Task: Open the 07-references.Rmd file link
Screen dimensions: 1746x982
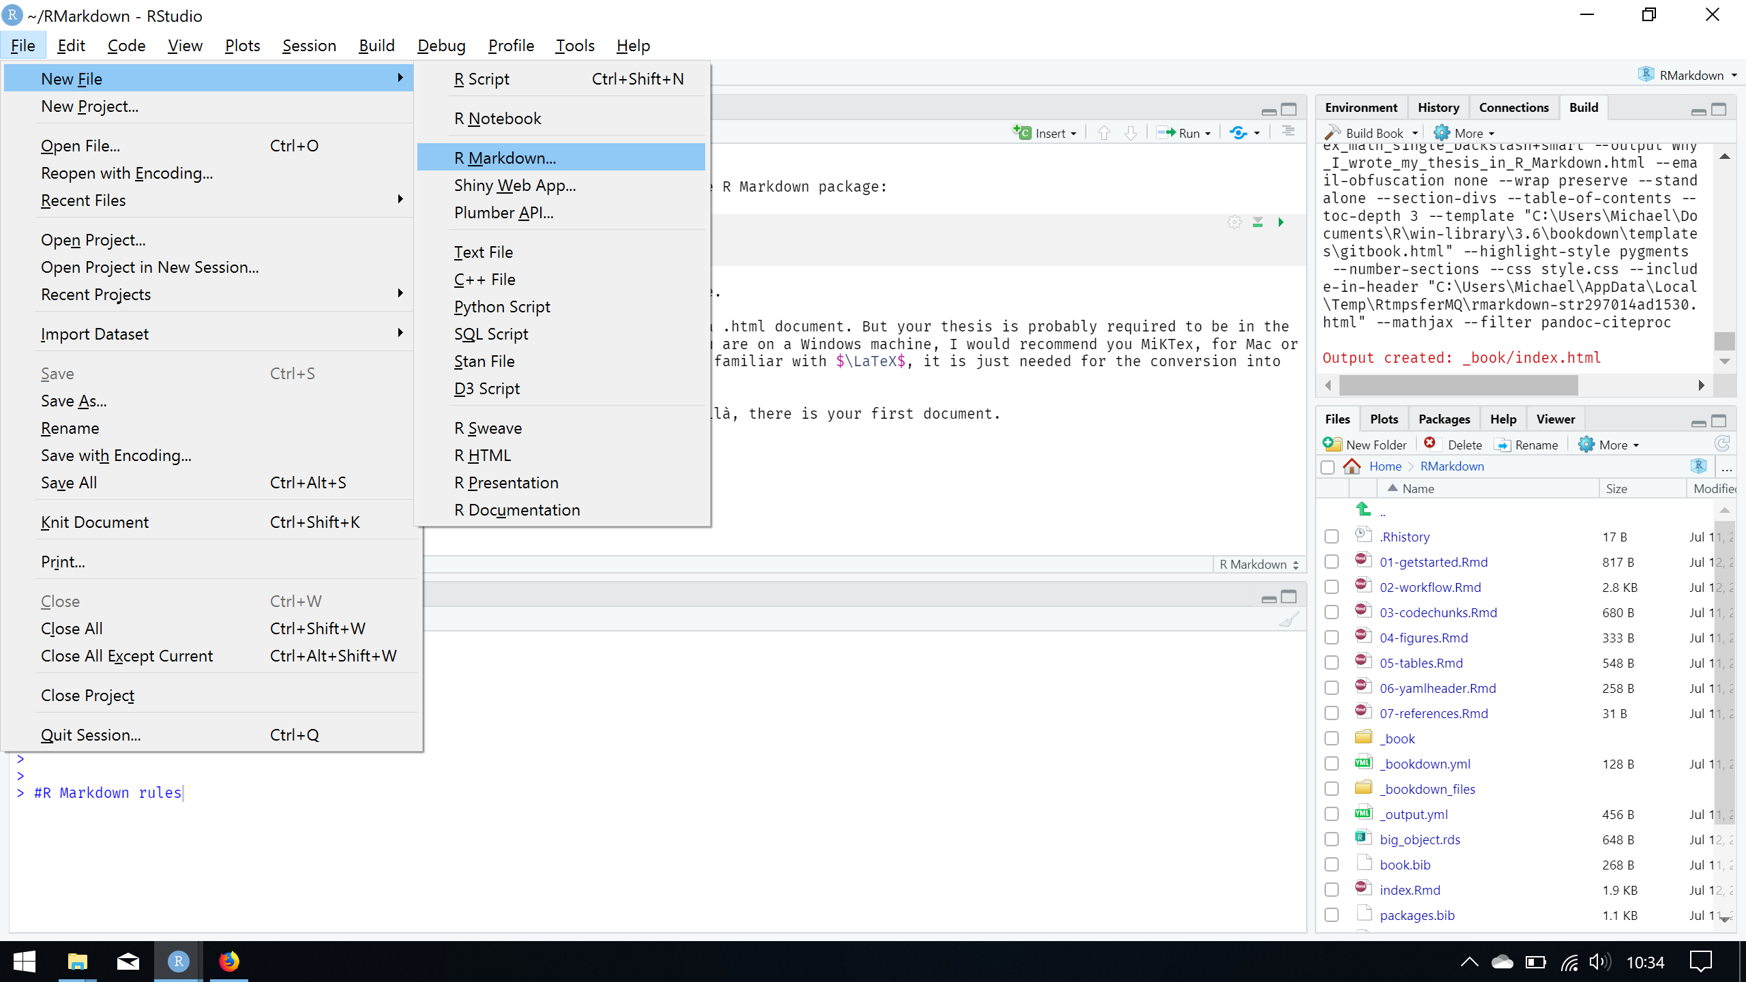Action: coord(1434,713)
